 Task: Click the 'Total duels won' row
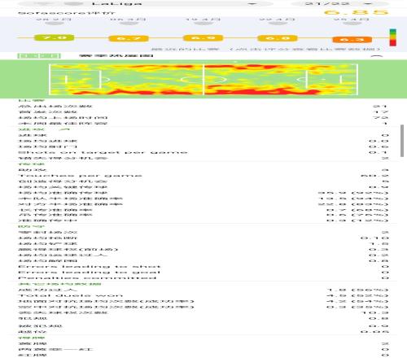click(203, 295)
